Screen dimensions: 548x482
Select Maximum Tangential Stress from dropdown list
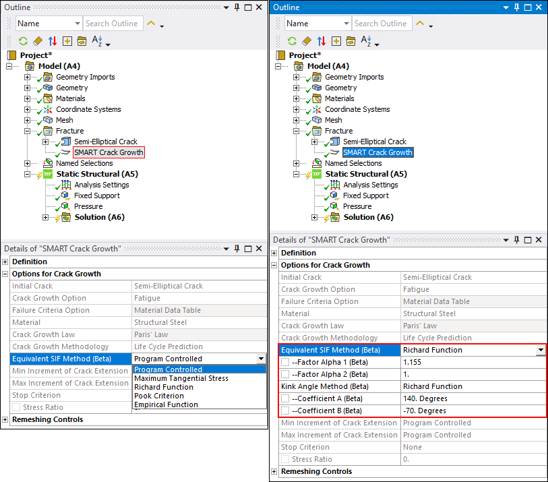pos(181,378)
